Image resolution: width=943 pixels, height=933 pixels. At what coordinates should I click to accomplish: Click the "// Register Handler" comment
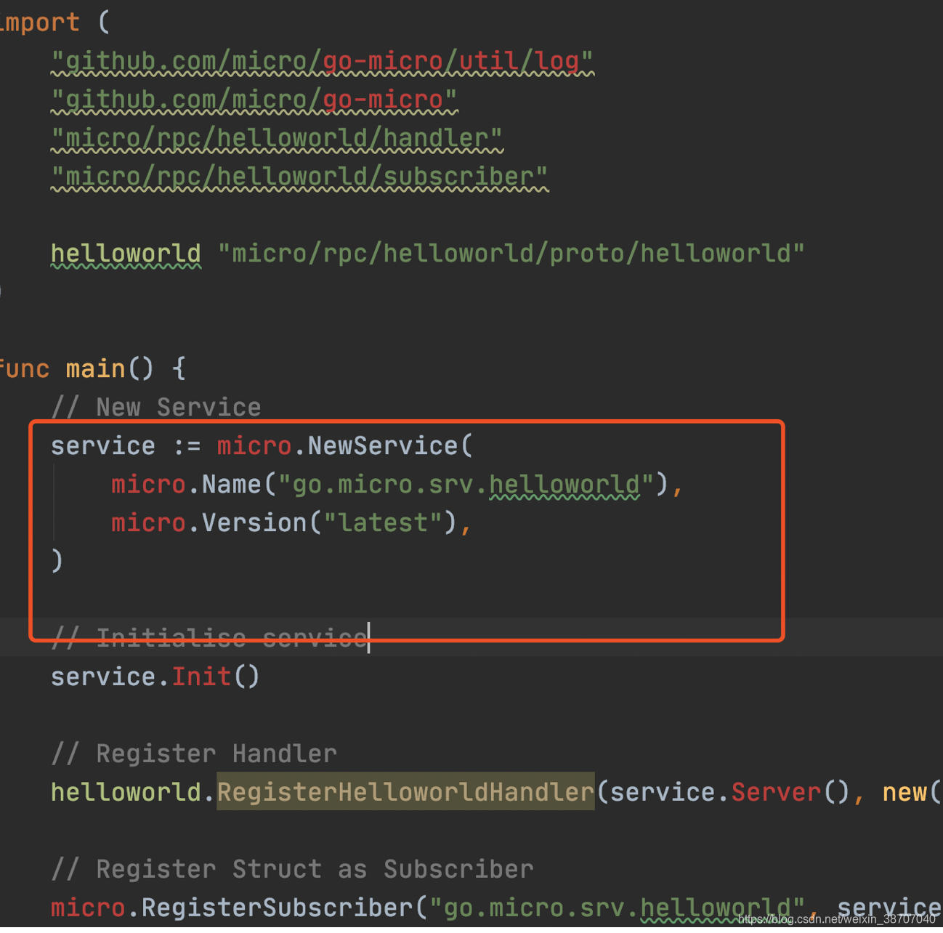(x=194, y=754)
